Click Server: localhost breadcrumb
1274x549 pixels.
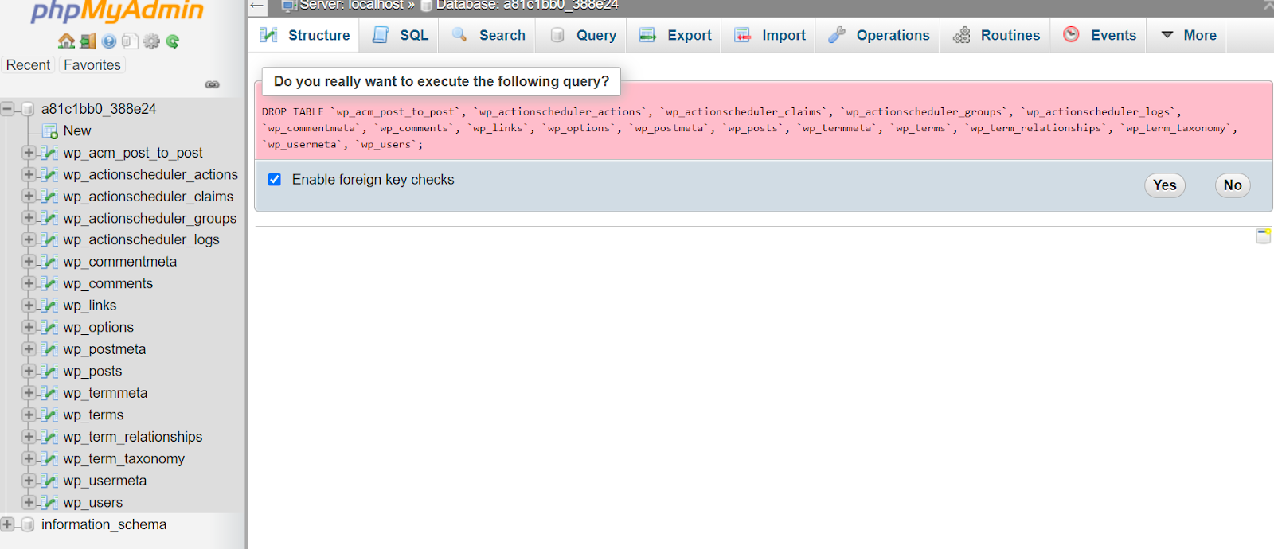(x=352, y=6)
